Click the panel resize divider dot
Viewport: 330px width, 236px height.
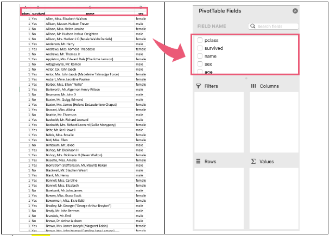coord(246,78)
